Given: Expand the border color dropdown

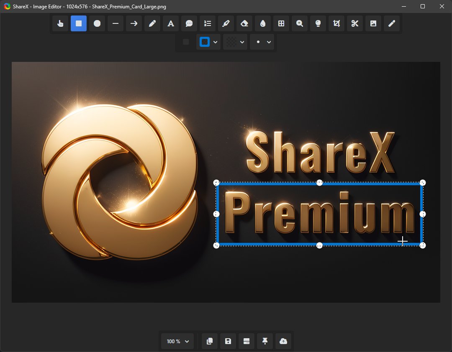Looking at the screenshot, I should (x=216, y=42).
